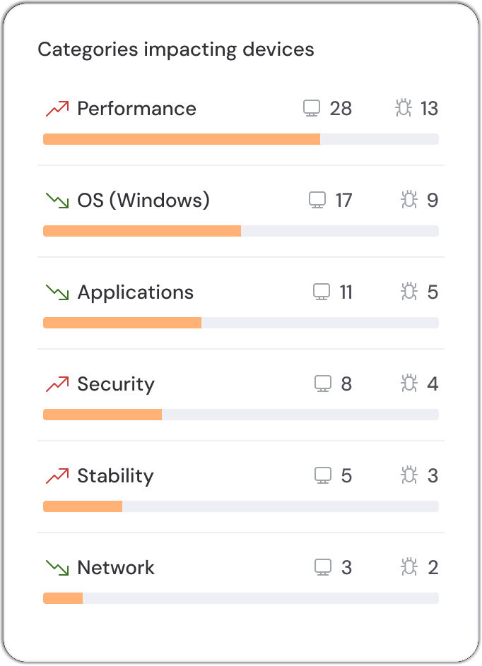The height and width of the screenshot is (666, 482).
Task: Click the Performance issues bug icon
Action: click(404, 109)
